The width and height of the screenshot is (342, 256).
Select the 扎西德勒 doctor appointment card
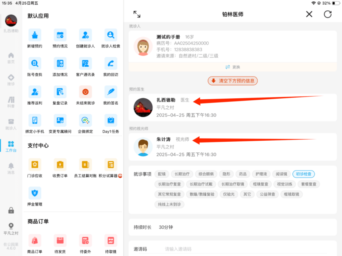point(233,108)
